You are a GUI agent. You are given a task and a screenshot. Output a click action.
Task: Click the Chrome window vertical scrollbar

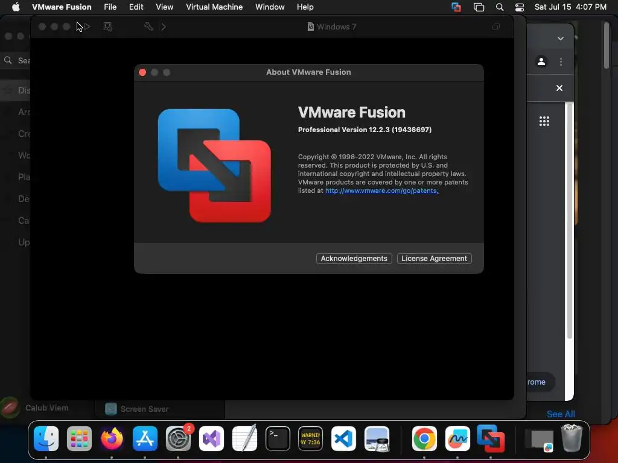coord(569,221)
